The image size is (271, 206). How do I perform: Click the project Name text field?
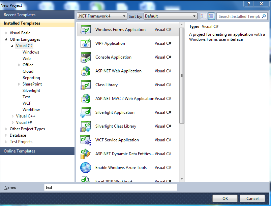click(111, 187)
